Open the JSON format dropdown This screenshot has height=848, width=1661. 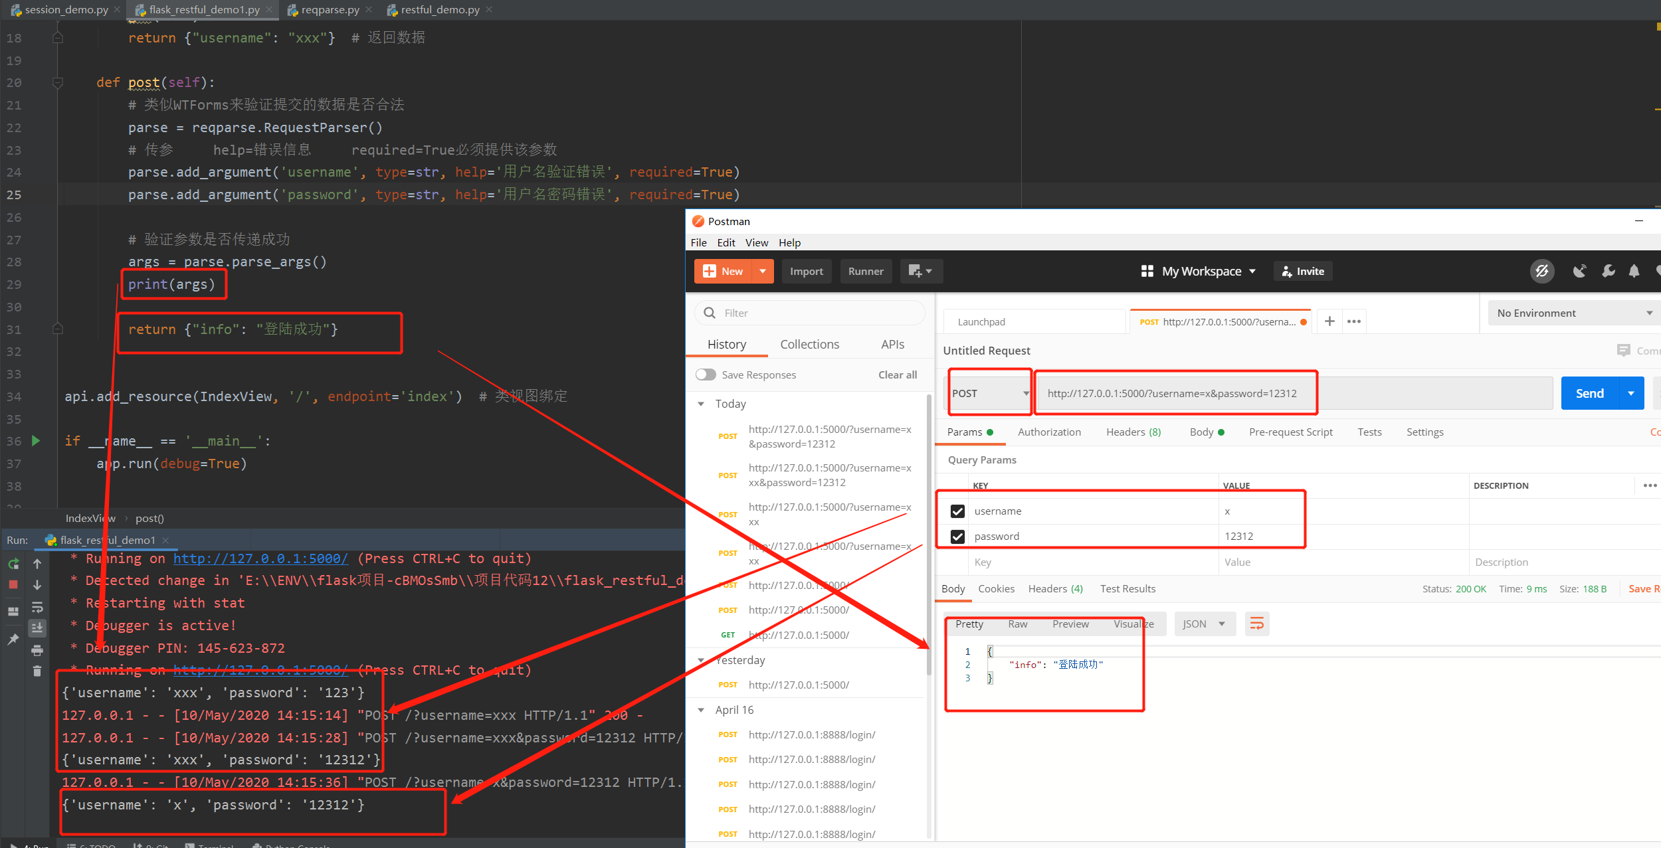(x=1204, y=624)
